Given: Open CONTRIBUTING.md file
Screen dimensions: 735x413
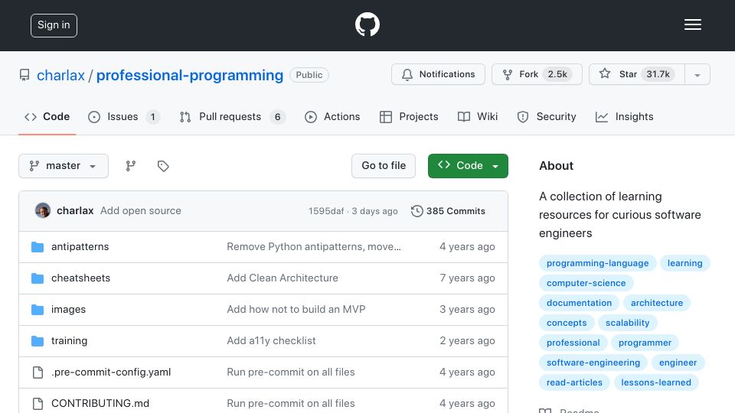Looking at the screenshot, I should click(x=100, y=404).
